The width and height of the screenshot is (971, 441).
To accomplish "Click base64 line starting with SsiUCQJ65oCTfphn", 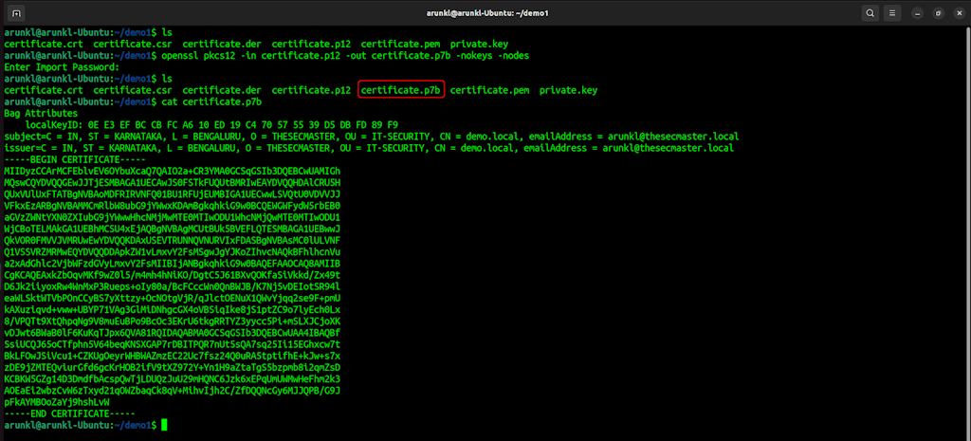I will click(x=173, y=344).
